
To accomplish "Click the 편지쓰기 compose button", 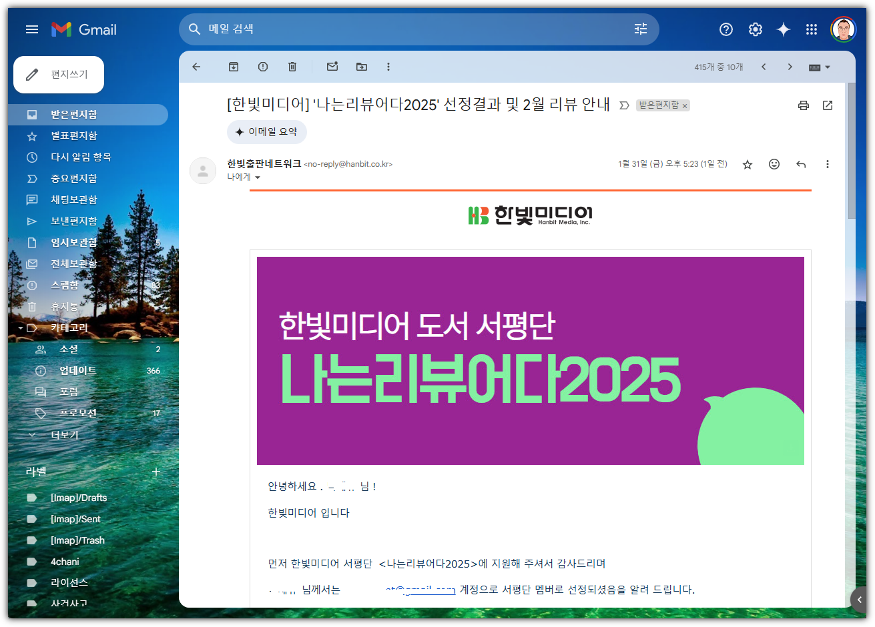I will (59, 75).
